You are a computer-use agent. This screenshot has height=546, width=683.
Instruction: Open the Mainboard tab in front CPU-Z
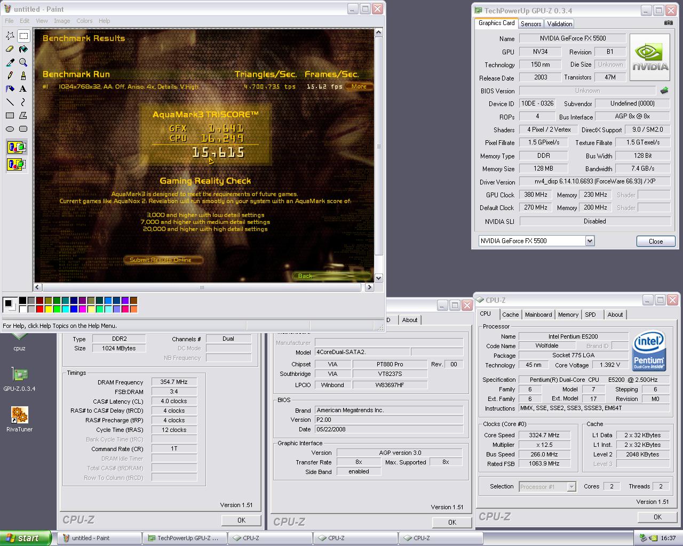click(538, 315)
